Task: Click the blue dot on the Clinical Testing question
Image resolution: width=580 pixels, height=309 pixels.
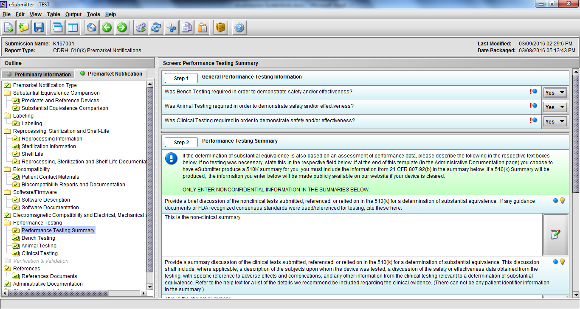Action: pos(535,120)
